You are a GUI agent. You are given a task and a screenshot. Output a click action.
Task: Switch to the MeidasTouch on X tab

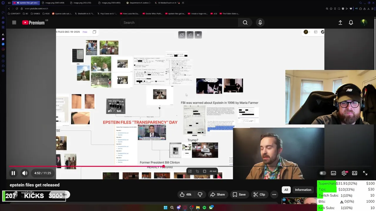[x=167, y=3]
